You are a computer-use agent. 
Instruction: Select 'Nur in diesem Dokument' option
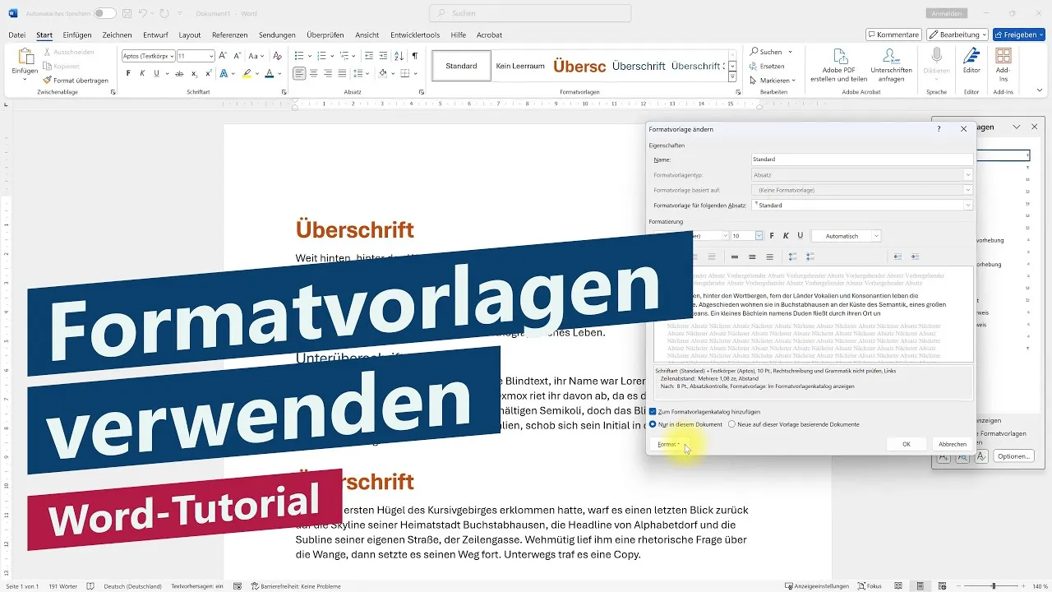pyautogui.click(x=652, y=424)
